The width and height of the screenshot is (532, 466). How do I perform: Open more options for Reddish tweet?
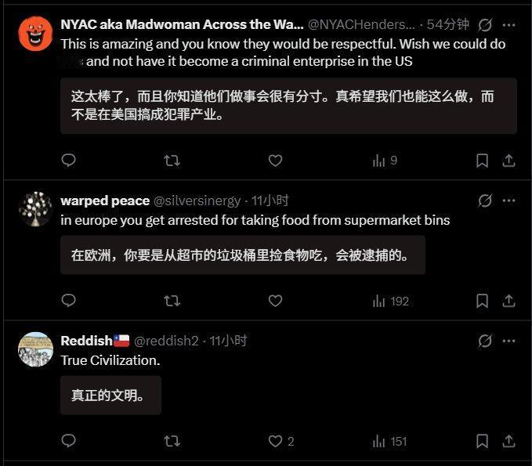pyautogui.click(x=509, y=341)
